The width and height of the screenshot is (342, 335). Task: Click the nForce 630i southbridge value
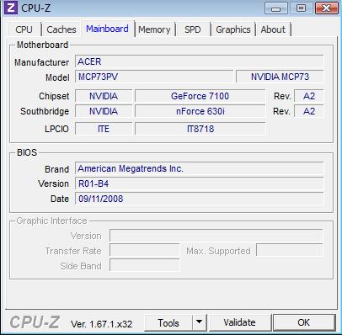200,111
